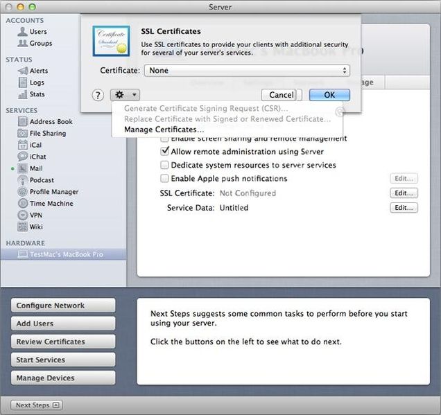The width and height of the screenshot is (441, 415).
Task: Click the Add Users button
Action: coord(63,324)
